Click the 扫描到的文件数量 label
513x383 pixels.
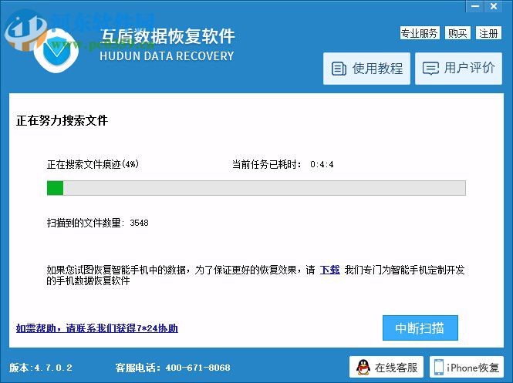(x=86, y=223)
